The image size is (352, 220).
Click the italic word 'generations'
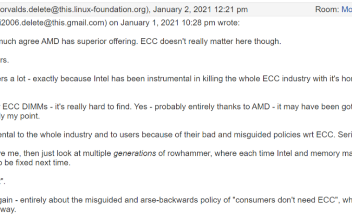135,153
